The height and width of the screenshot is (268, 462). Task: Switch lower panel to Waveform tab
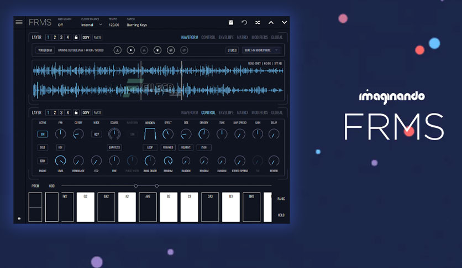(190, 112)
